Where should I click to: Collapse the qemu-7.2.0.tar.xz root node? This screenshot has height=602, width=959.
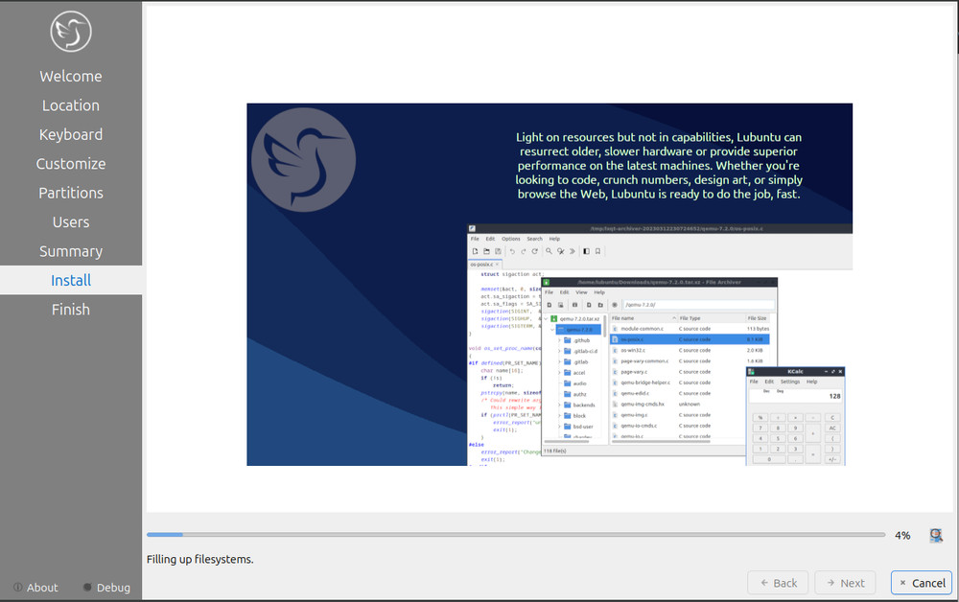[546, 318]
